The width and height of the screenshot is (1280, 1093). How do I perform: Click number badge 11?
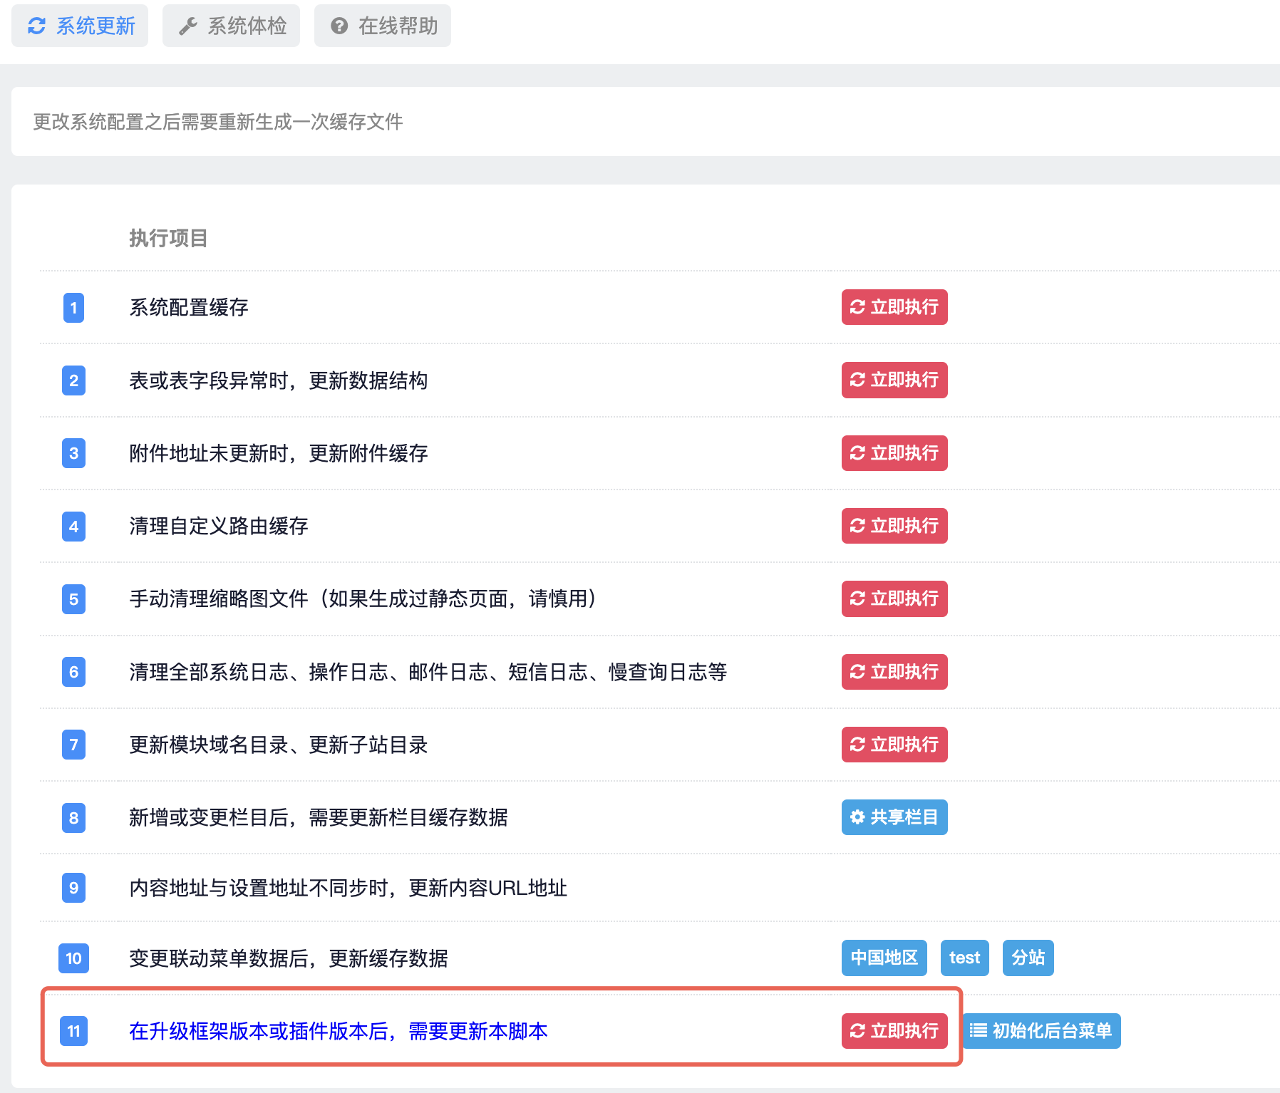73,1031
